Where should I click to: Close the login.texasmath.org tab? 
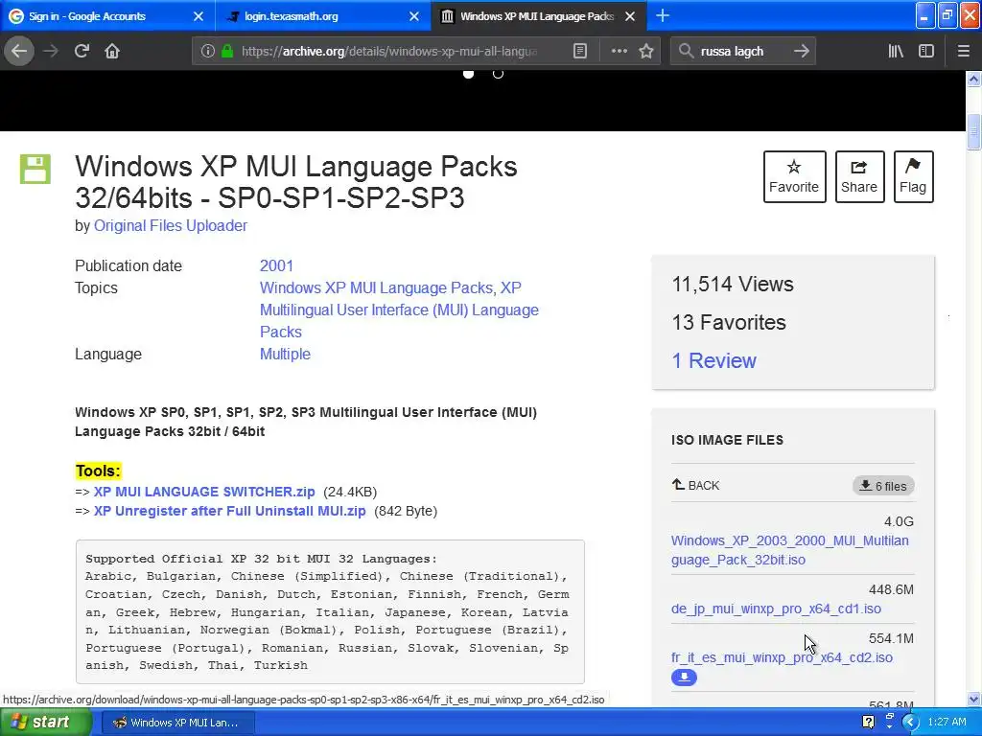click(414, 16)
